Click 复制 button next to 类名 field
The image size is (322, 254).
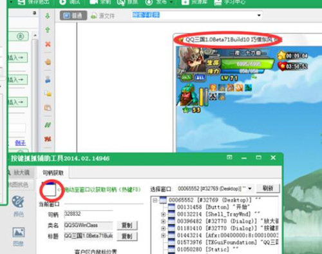coord(127,226)
